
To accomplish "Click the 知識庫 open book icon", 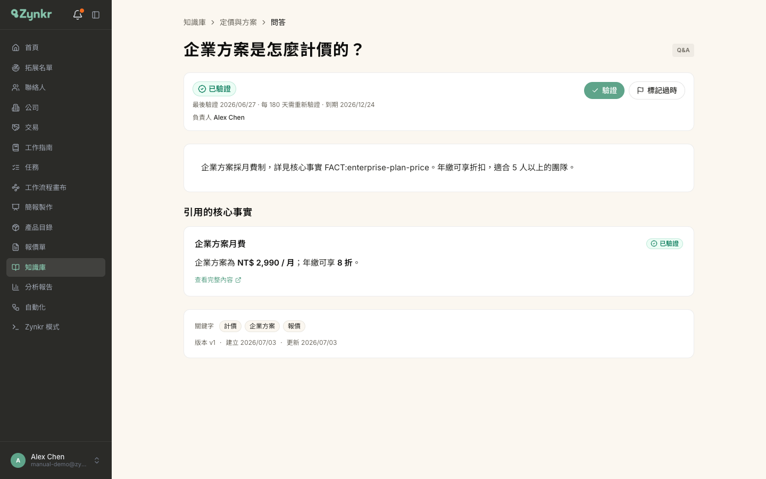I will (x=16, y=267).
